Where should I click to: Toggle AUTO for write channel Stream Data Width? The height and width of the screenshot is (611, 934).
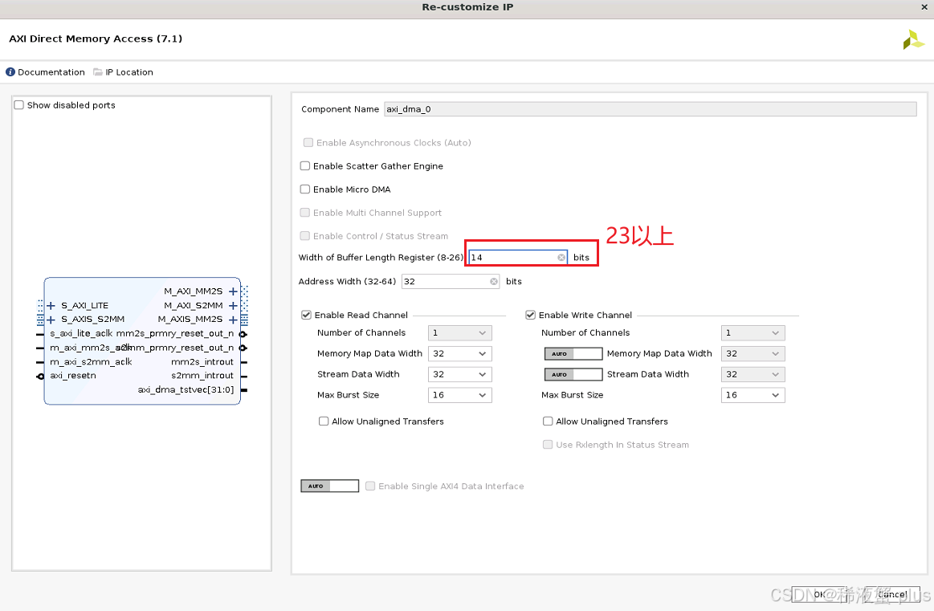(x=572, y=374)
